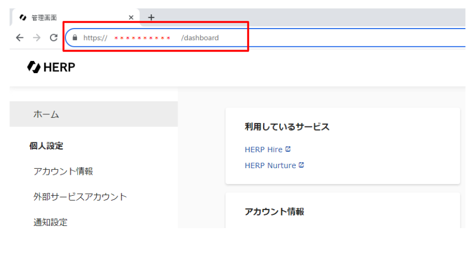This screenshot has height=266, width=471.
Task: Open a new browser tab with the plus icon
Action: click(151, 18)
